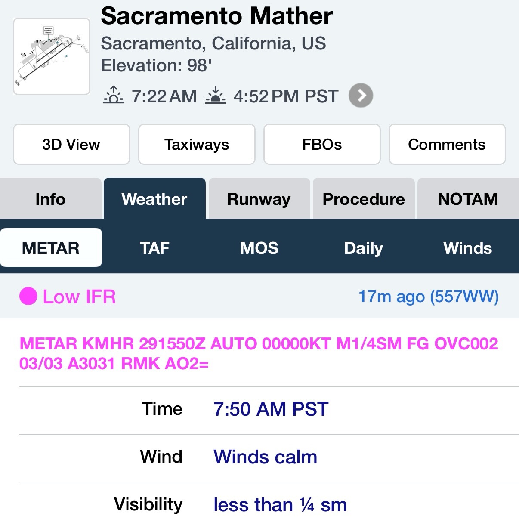Select the METAR weather view
Screen dimensions: 519x519
point(51,247)
